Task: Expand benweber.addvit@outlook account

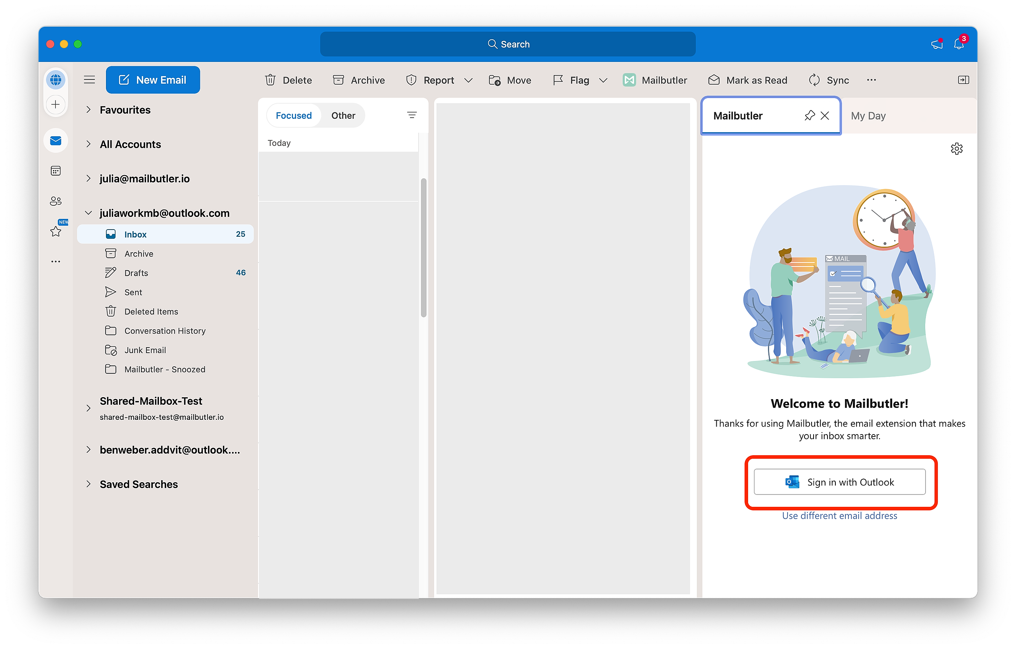Action: 88,449
